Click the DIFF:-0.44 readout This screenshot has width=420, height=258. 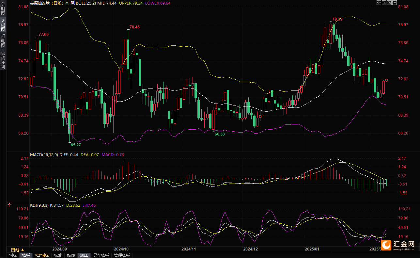pyautogui.click(x=69, y=154)
